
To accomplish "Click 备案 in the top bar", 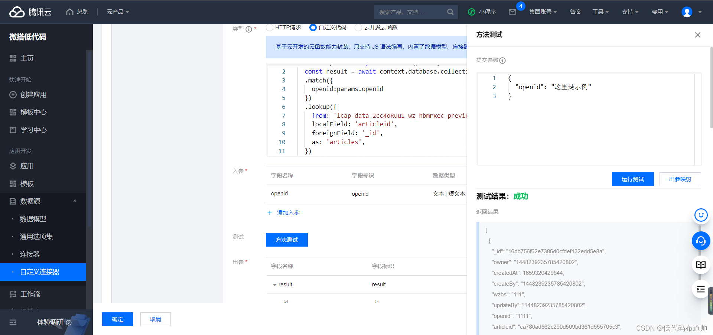I will (575, 12).
